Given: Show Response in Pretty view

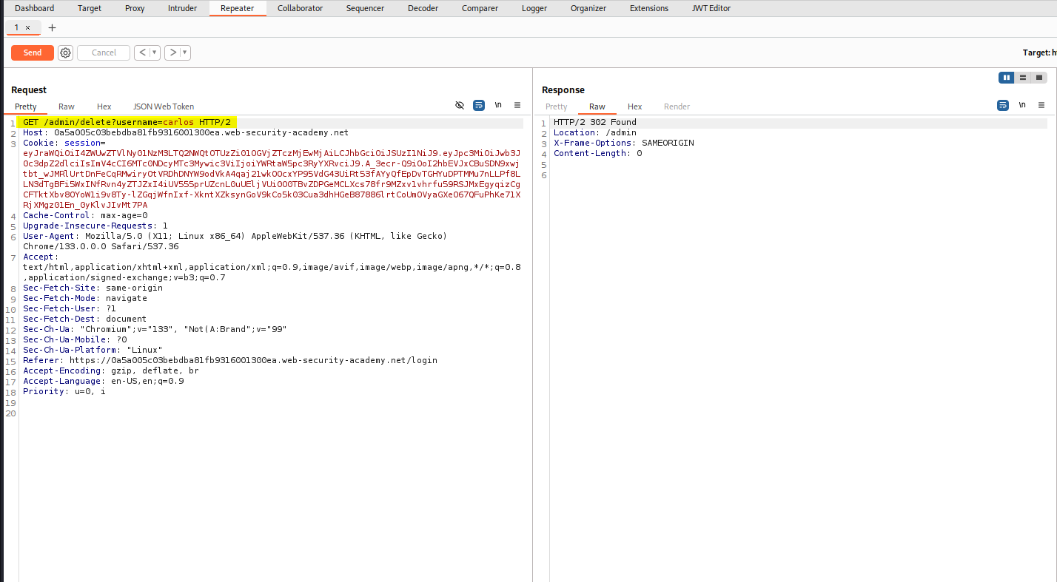Looking at the screenshot, I should (557, 106).
